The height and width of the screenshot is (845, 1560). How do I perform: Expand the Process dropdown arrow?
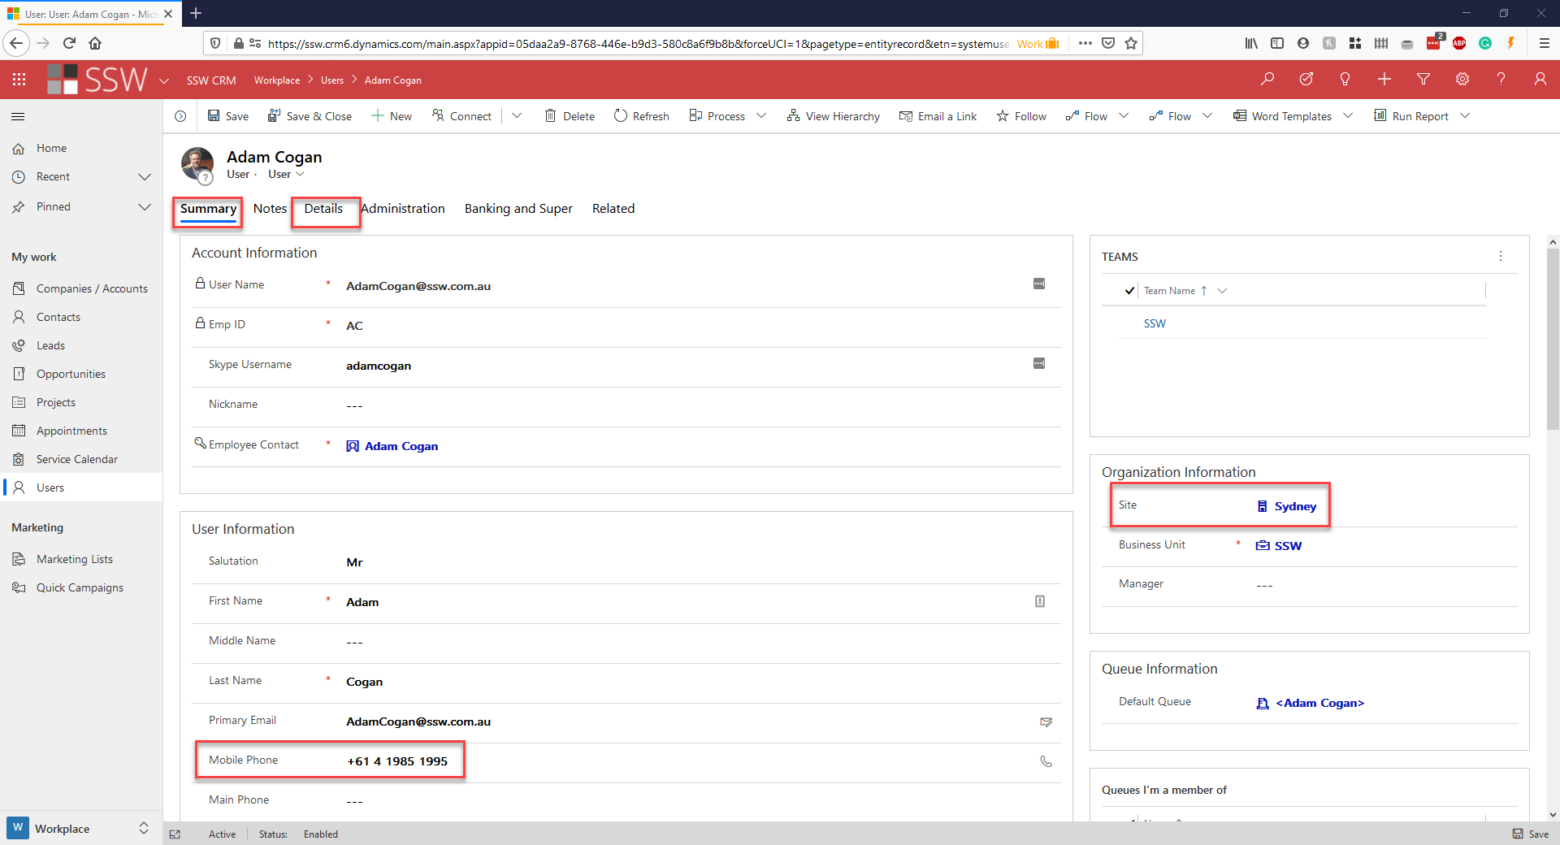tap(761, 116)
